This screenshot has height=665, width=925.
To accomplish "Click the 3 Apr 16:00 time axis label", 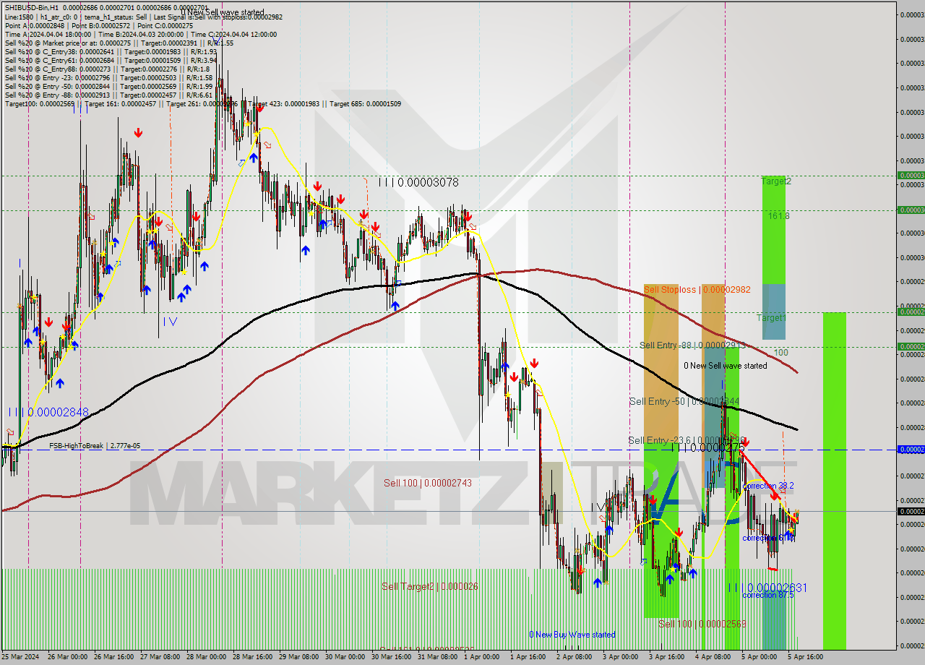I will (x=667, y=657).
